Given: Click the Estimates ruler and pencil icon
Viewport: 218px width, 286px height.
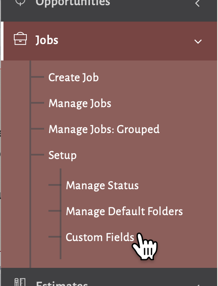Looking at the screenshot, I should [20, 282].
